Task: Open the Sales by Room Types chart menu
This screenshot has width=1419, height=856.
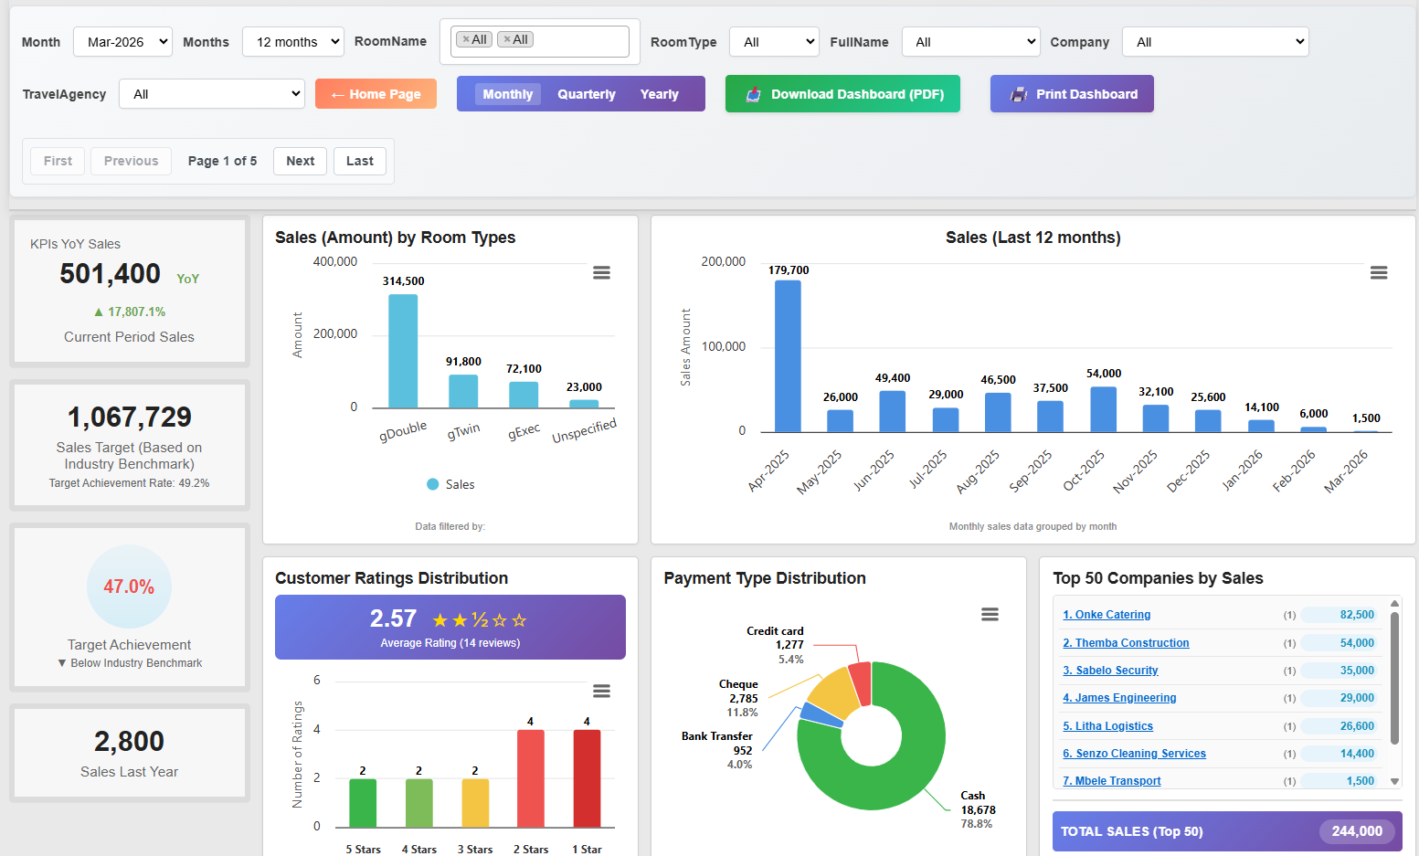Action: [x=601, y=273]
